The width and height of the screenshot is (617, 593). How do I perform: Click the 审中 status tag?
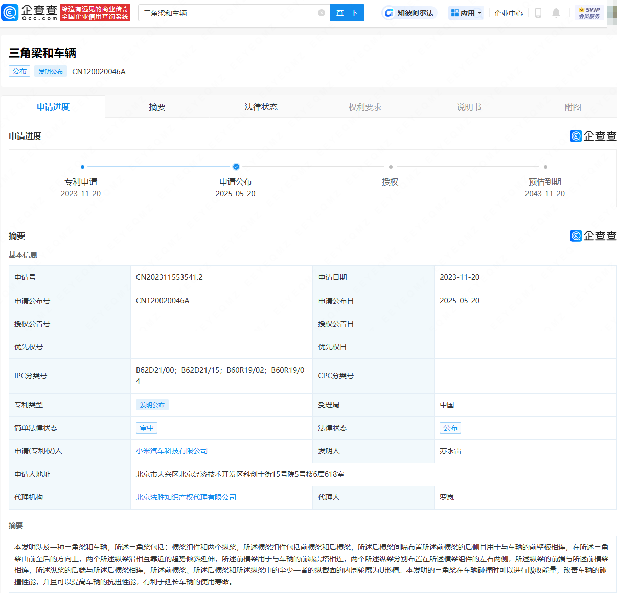(x=147, y=428)
